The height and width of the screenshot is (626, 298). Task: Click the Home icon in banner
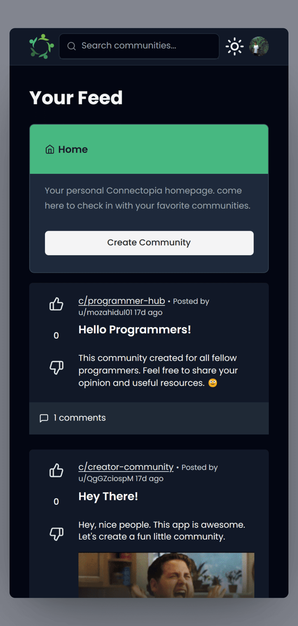[50, 149]
